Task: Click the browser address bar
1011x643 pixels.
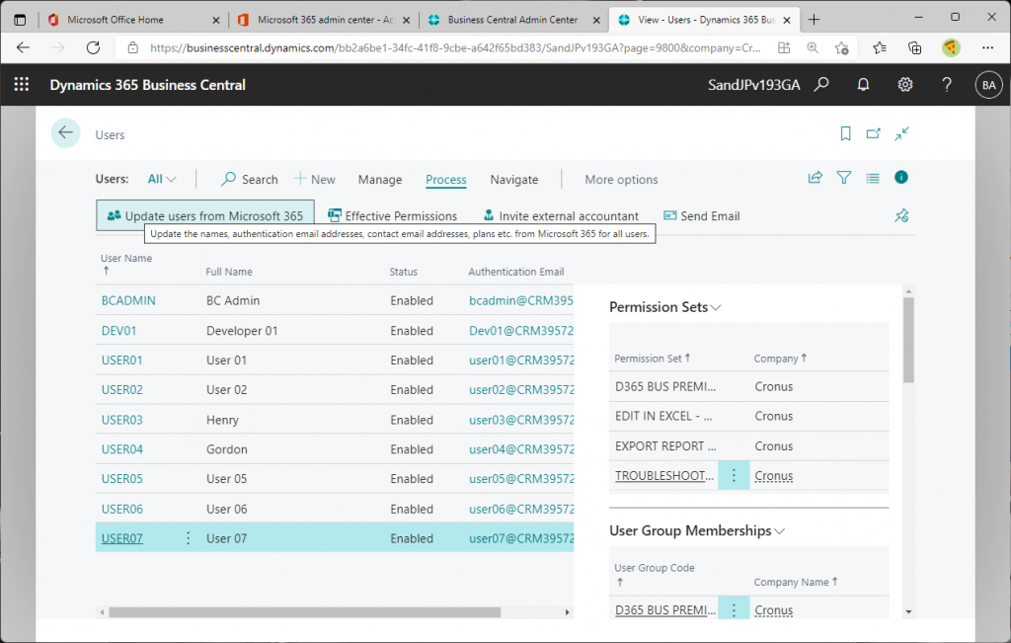Action: (x=454, y=47)
